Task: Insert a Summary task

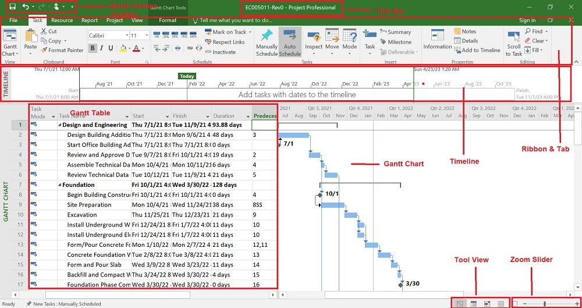Action: pyautogui.click(x=395, y=32)
